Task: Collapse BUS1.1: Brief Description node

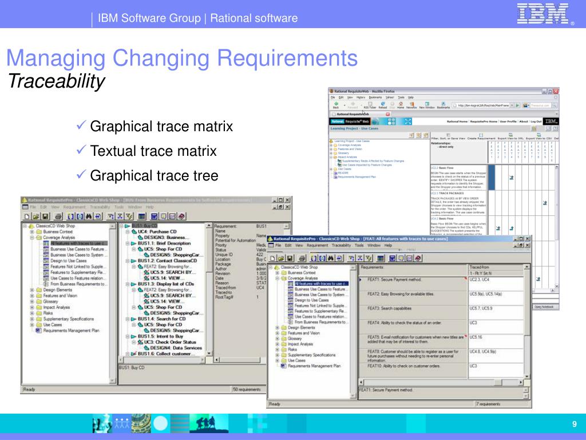Action: tap(128, 243)
